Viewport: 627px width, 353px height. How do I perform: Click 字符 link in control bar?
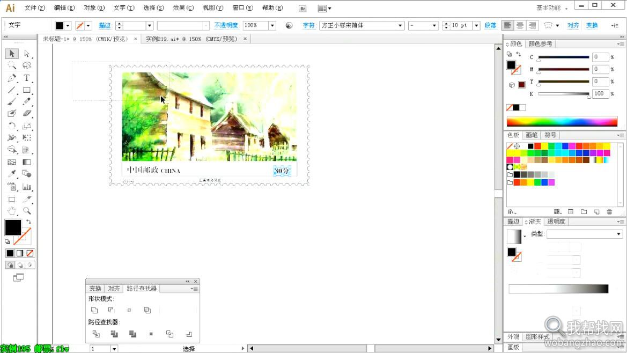coord(309,25)
